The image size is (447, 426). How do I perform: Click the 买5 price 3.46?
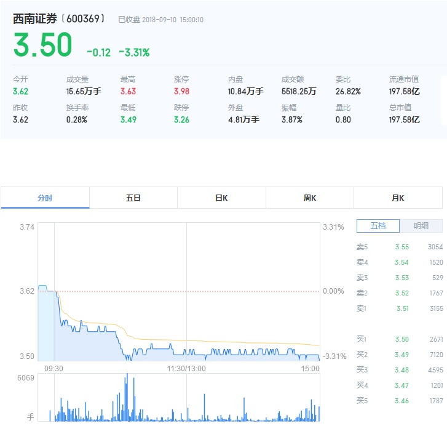[402, 401]
